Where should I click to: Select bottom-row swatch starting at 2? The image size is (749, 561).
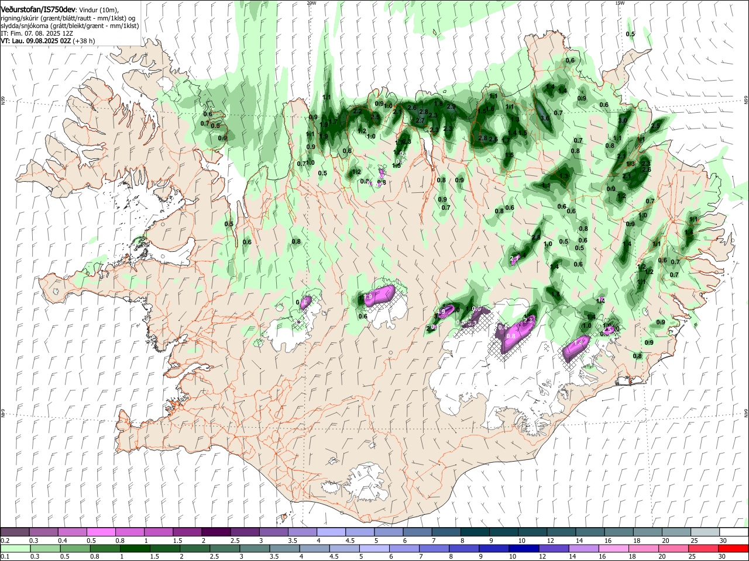tap(194, 548)
